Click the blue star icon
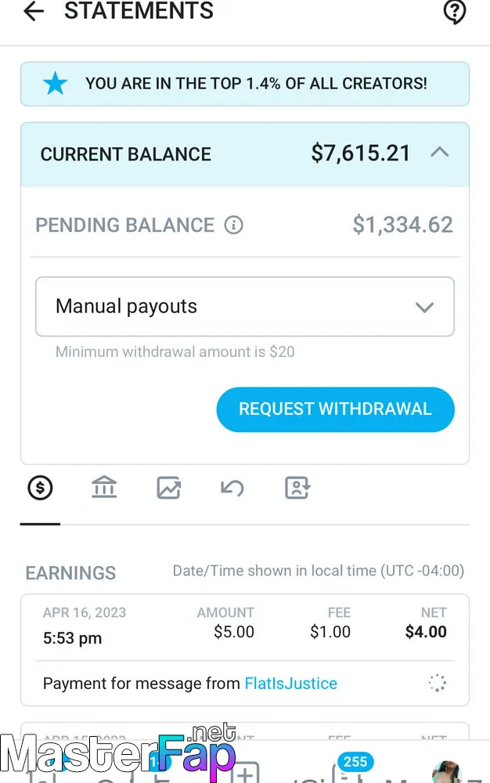This screenshot has width=490, height=783. click(x=55, y=84)
